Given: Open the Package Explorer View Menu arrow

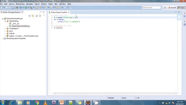Looking at the screenshot, I should (44, 15).
